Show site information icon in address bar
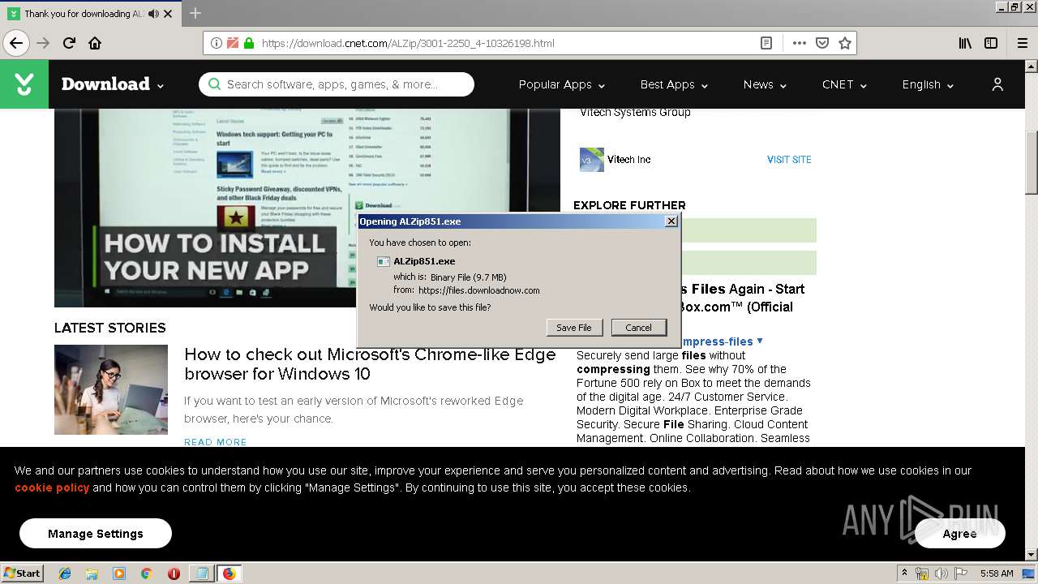Image resolution: width=1038 pixels, height=584 pixels. pos(217,43)
